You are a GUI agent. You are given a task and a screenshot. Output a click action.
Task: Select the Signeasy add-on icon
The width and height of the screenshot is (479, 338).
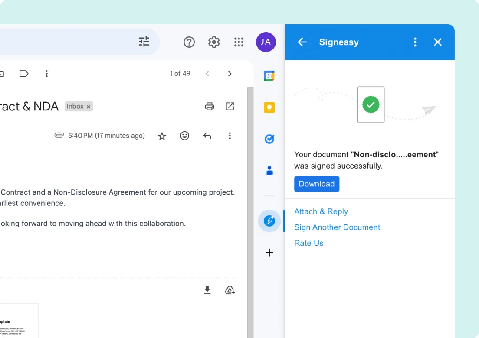[x=269, y=221]
